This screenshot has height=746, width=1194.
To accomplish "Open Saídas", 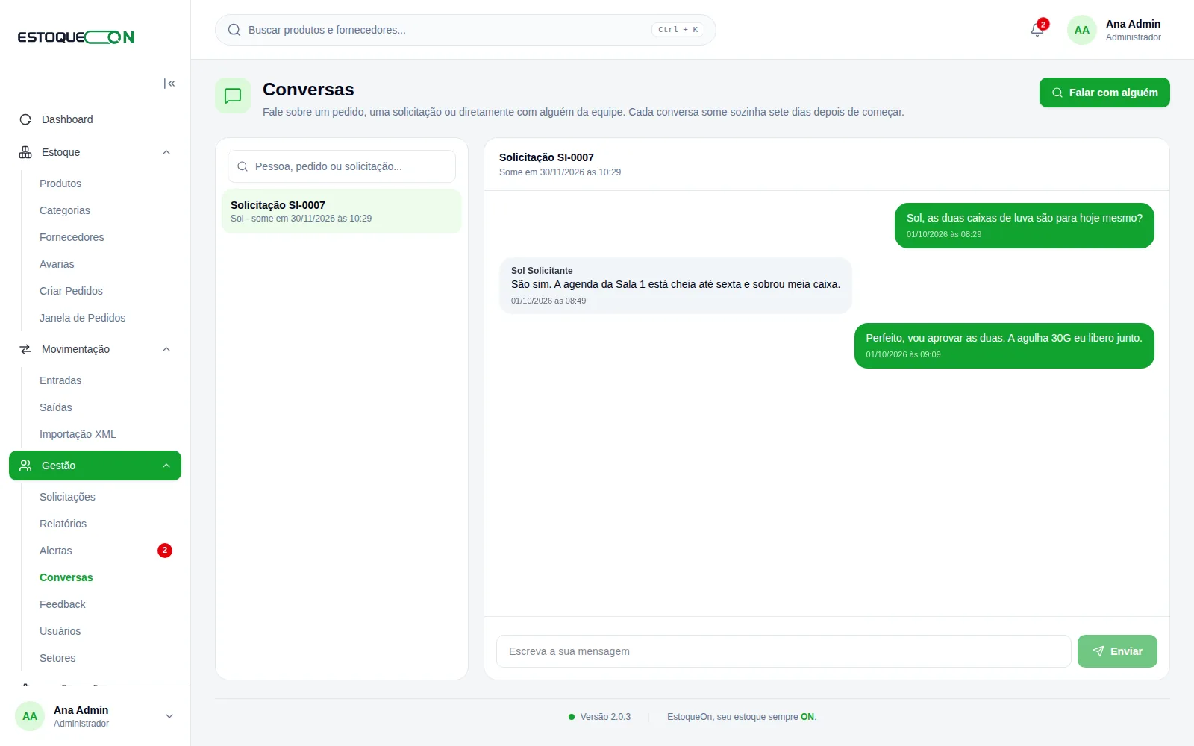I will coord(56,407).
